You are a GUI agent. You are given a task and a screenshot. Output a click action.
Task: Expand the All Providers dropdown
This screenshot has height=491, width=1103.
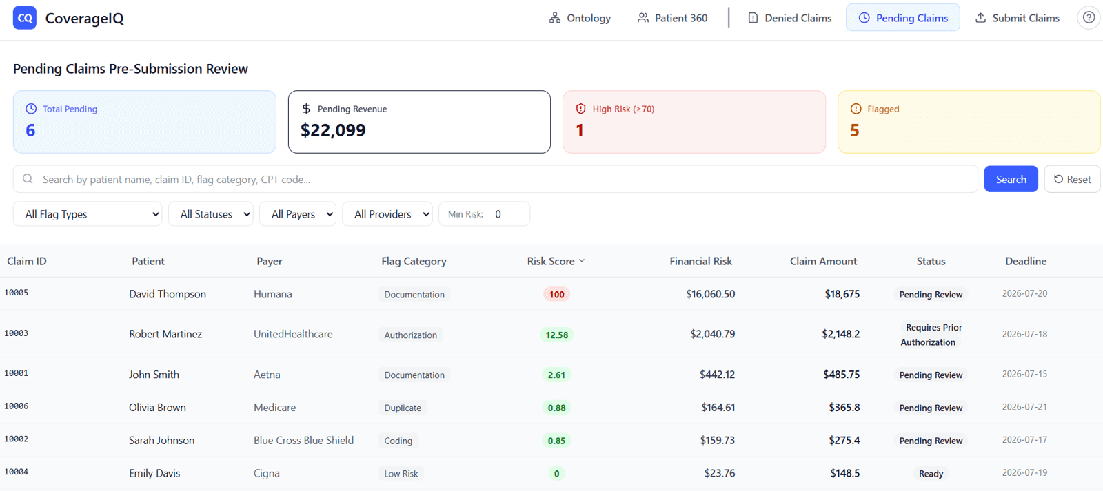[387, 214]
